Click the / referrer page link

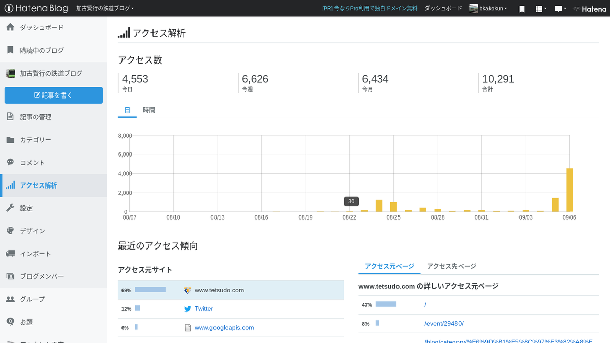[x=425, y=305]
